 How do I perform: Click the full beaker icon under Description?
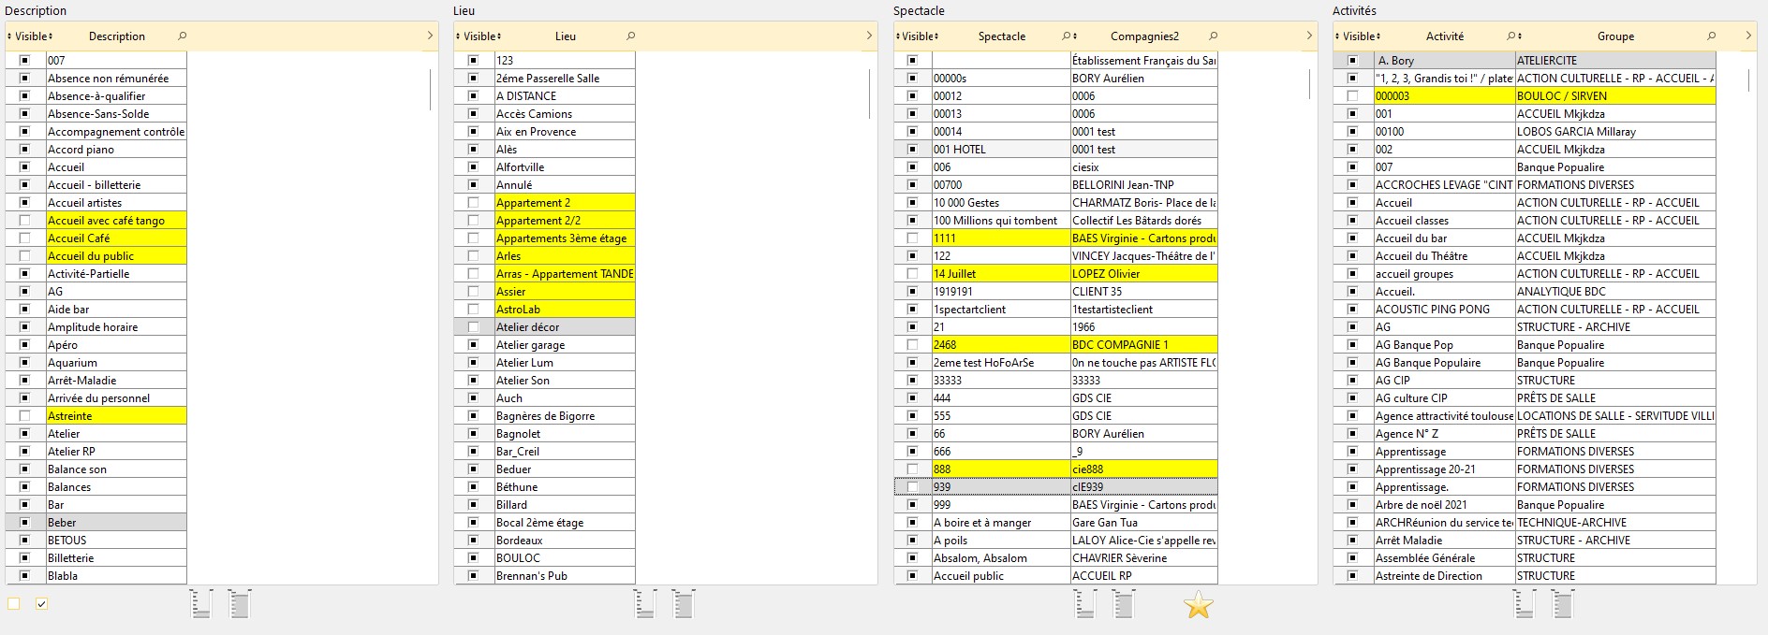(240, 604)
